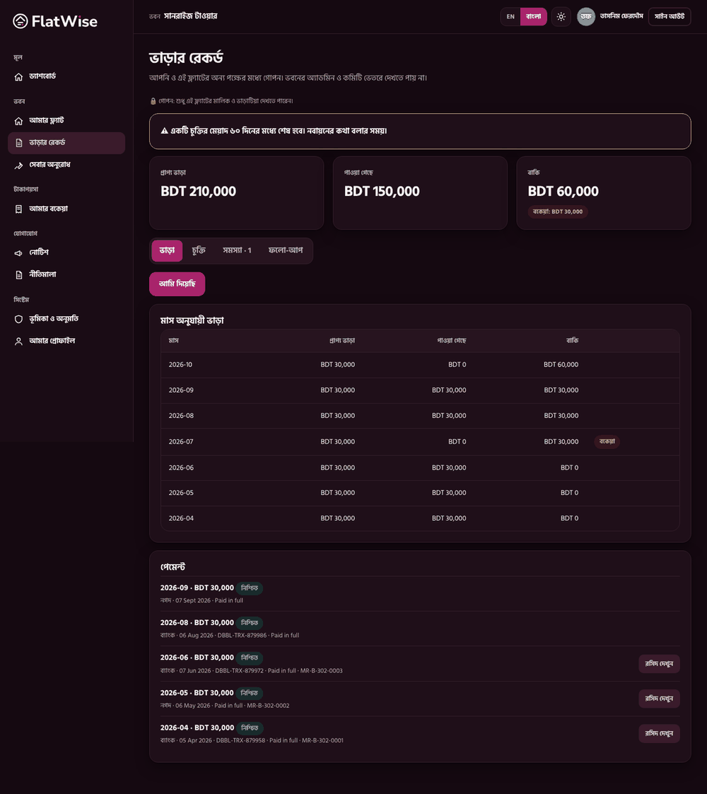Click the 'DBBL-TRX-879986' reference text
This screenshot has width=707, height=794.
point(242,636)
